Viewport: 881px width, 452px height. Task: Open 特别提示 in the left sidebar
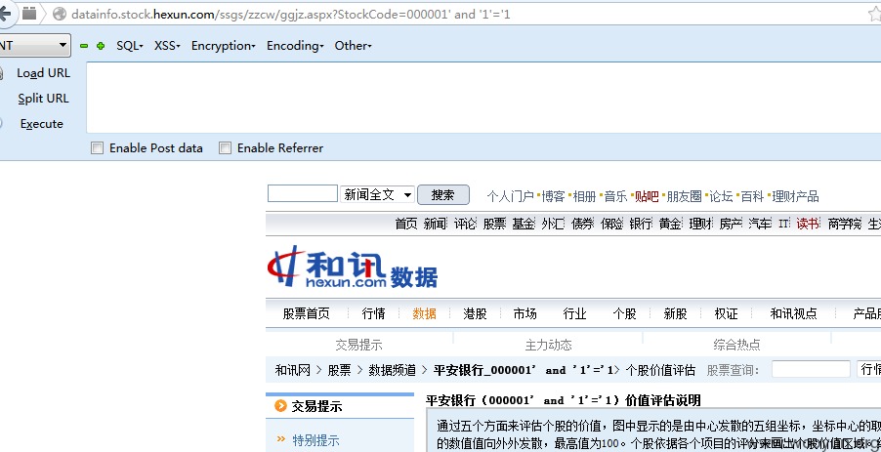[315, 440]
